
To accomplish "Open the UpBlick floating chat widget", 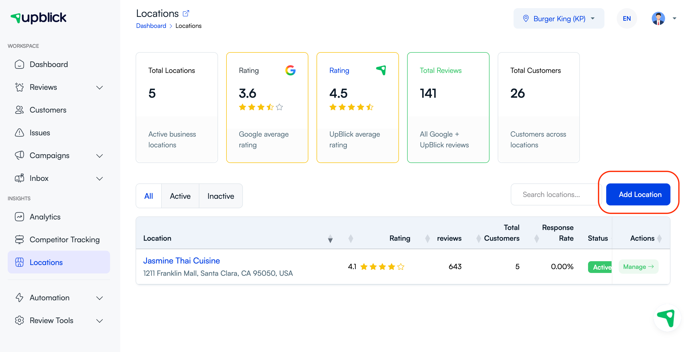I will pos(667,318).
